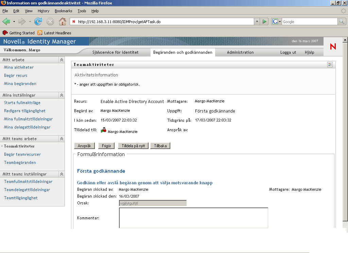Open Mina fullmaktstilldelningar link
This screenshot has height=253, width=348.
[29, 119]
